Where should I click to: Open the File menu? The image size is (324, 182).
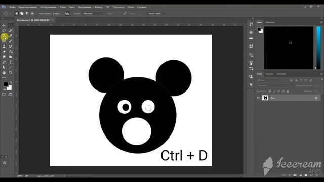click(x=12, y=7)
